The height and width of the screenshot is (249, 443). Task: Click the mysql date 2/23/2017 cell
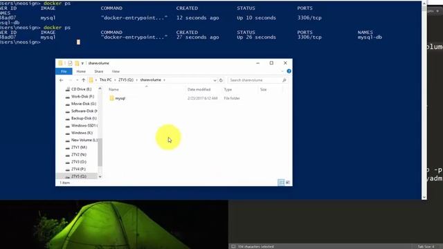coord(202,98)
